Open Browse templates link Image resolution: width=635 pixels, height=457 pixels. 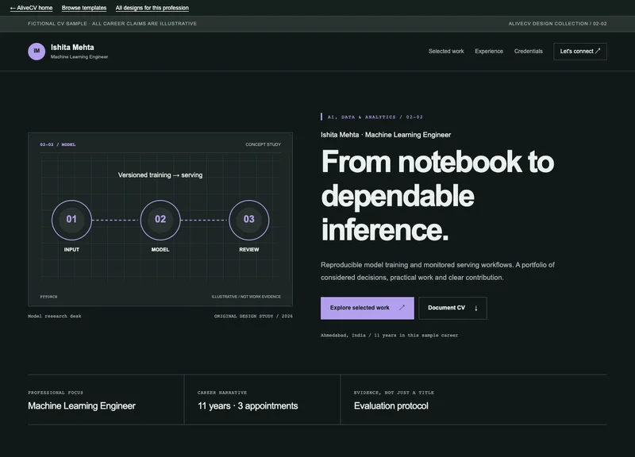tap(84, 8)
